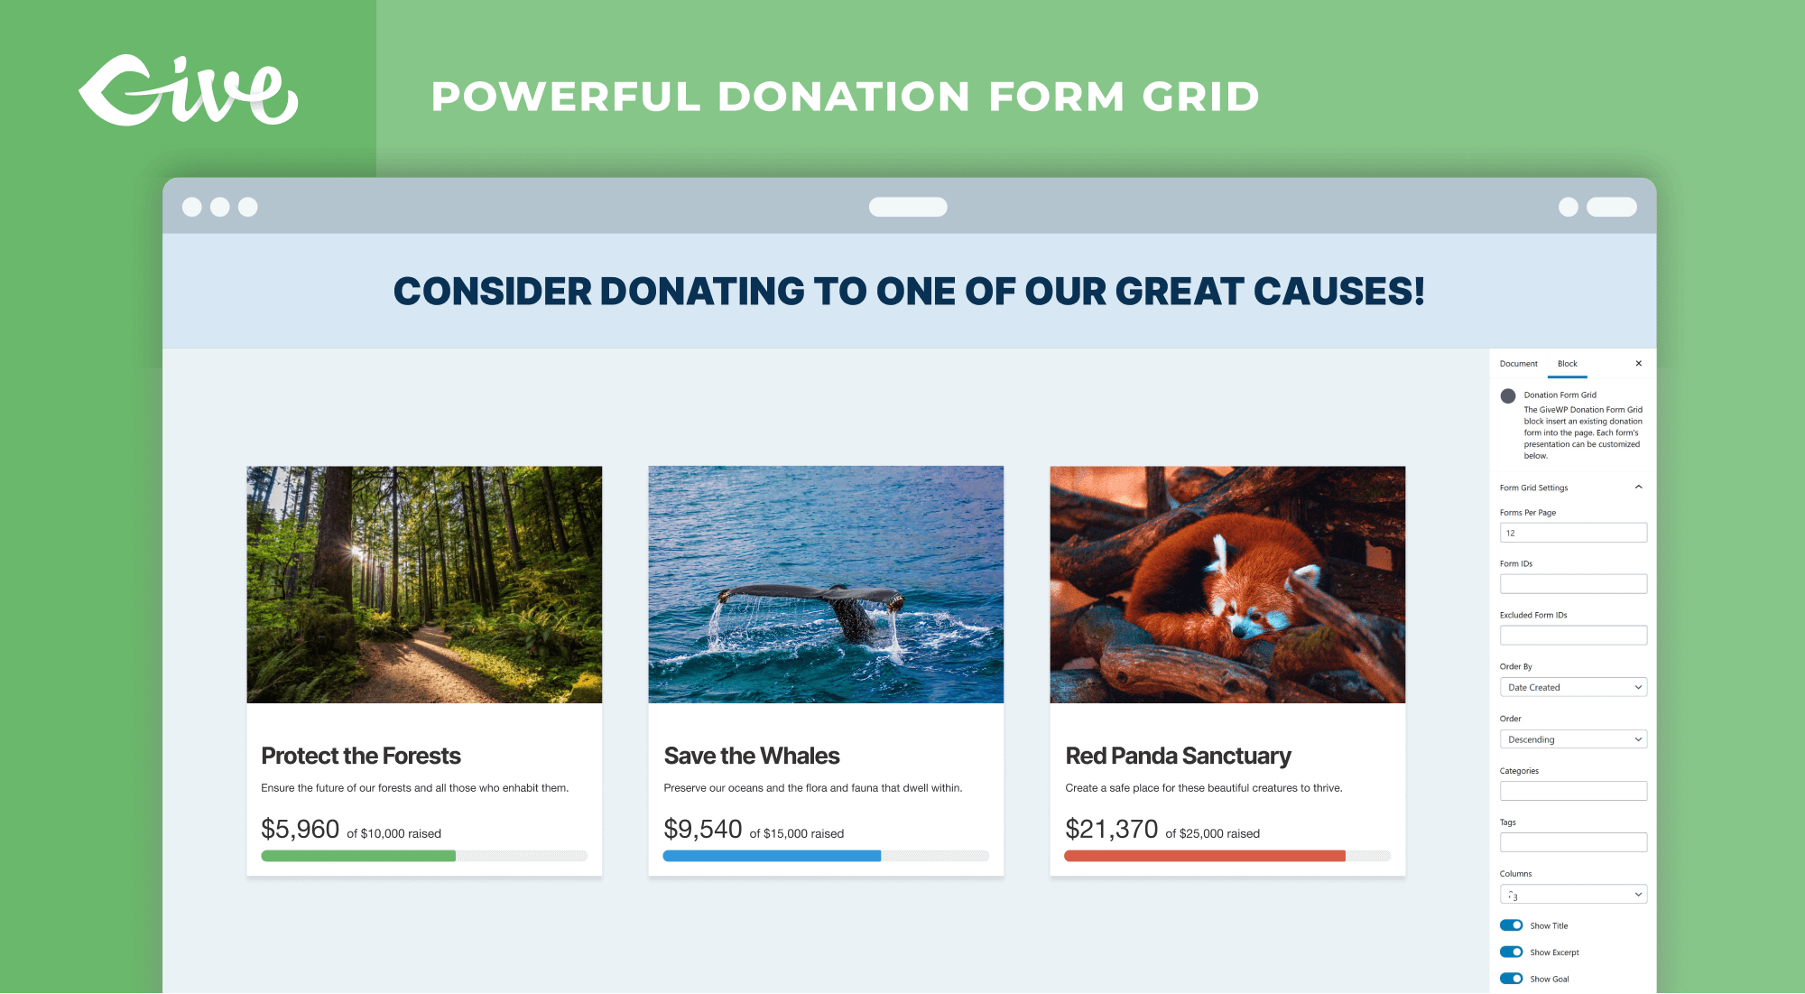Click the Document tab in settings panel
Viewport: 1805px width, 994px height.
1516,362
